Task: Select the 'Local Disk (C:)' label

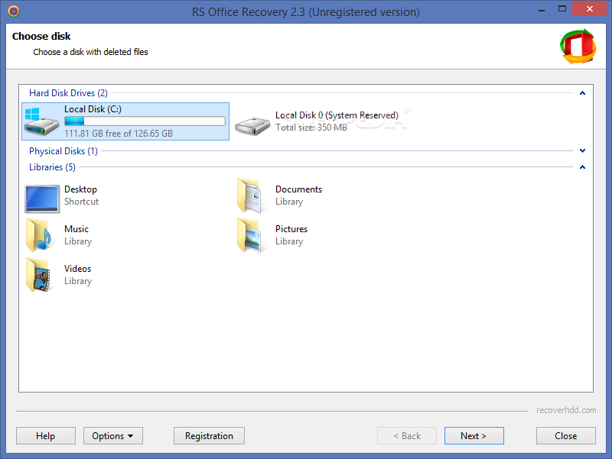Action: pos(93,109)
